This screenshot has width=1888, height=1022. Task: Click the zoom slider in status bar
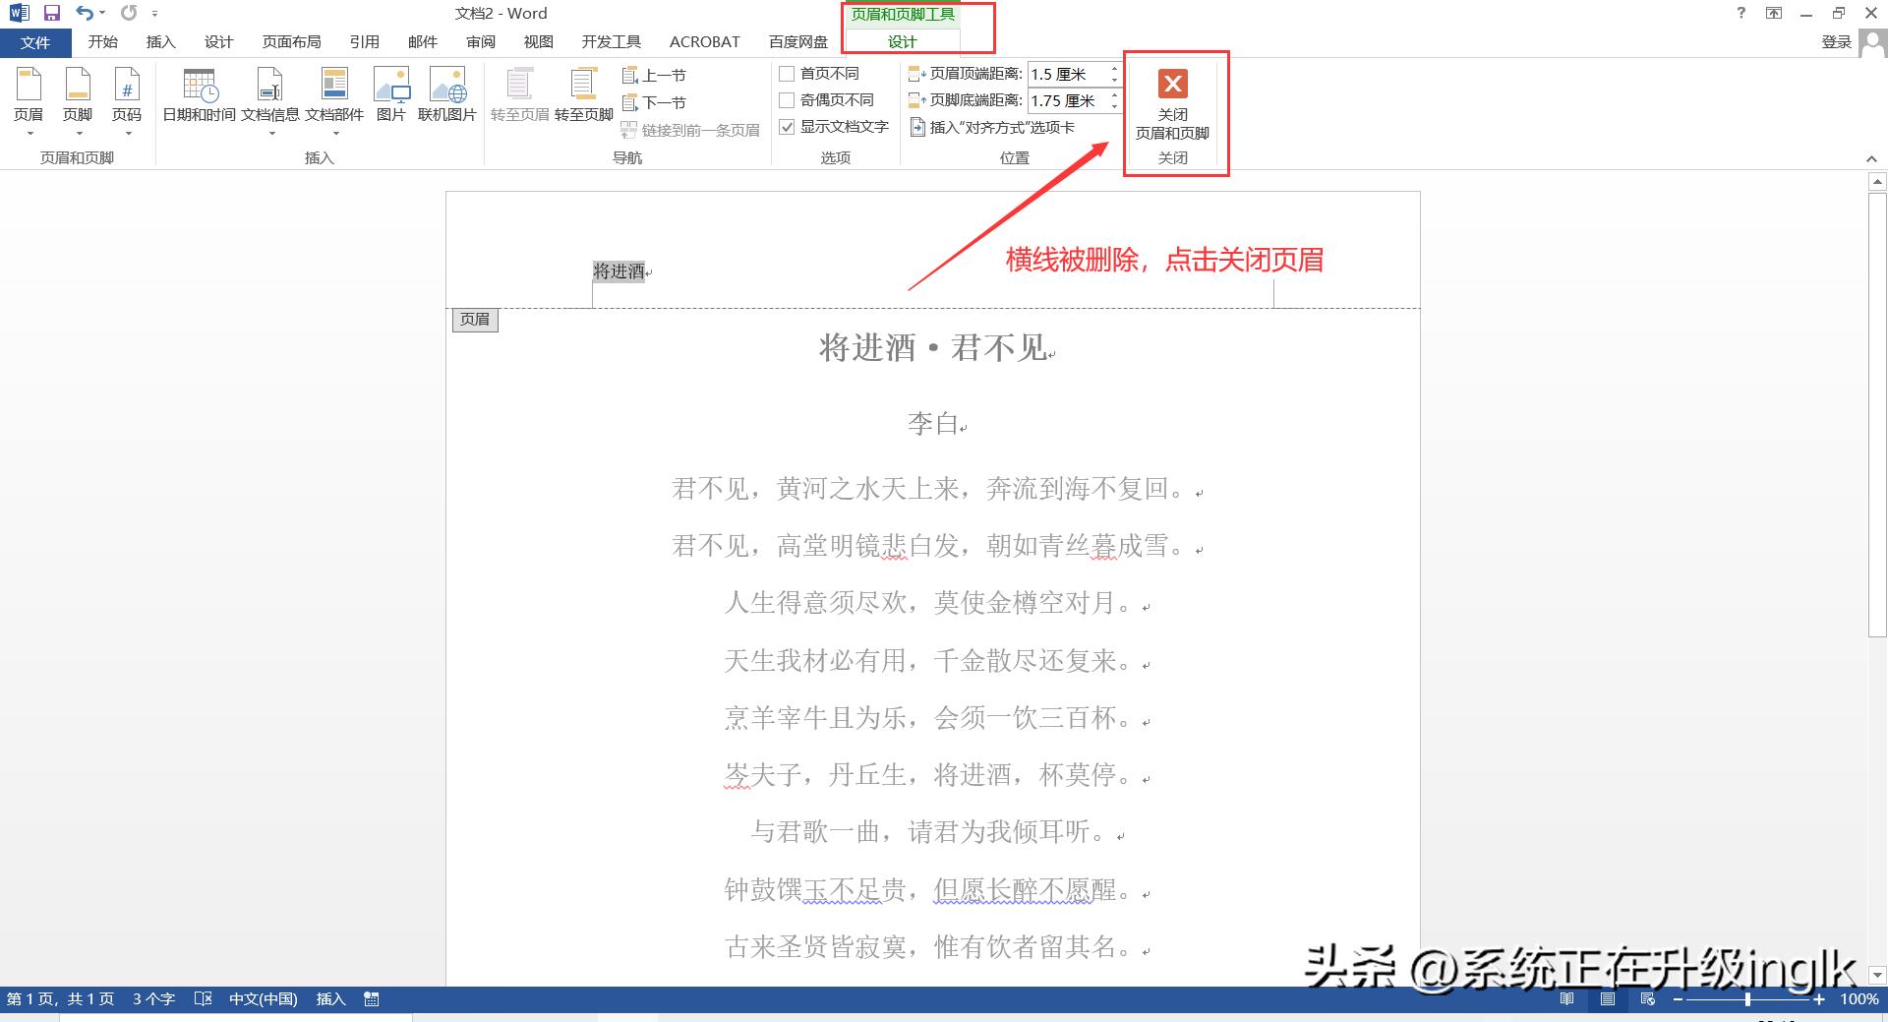point(1747,999)
